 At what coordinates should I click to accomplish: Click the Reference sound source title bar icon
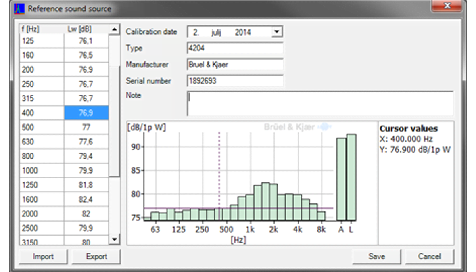[20, 8]
